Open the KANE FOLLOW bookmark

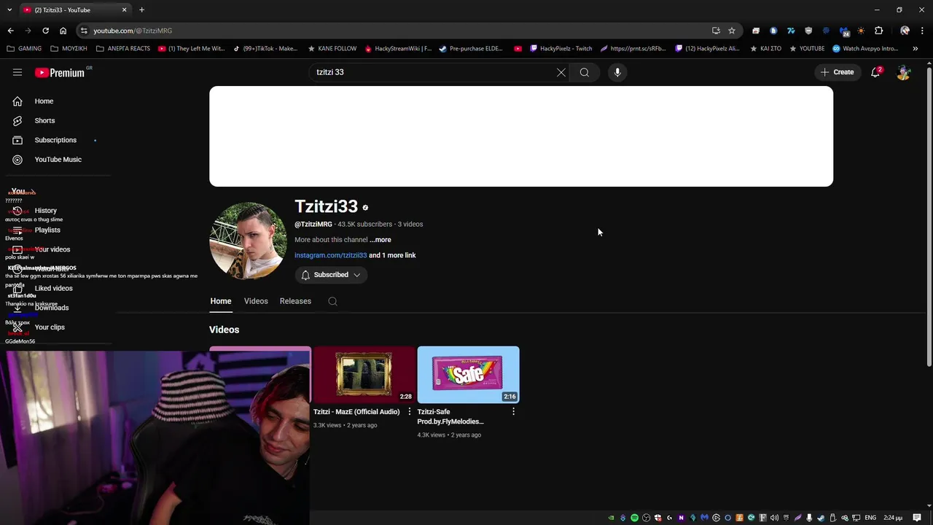click(x=332, y=49)
